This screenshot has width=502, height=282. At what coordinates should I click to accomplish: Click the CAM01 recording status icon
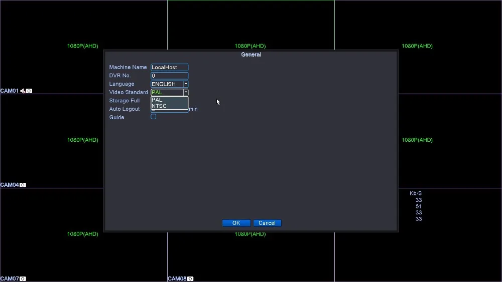[29, 91]
